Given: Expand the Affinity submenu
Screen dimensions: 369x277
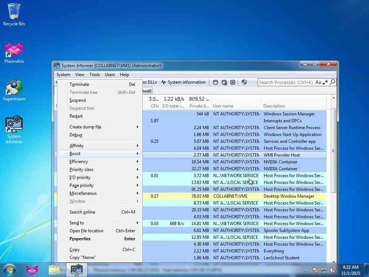Looking at the screenshot, I should click(x=100, y=146).
